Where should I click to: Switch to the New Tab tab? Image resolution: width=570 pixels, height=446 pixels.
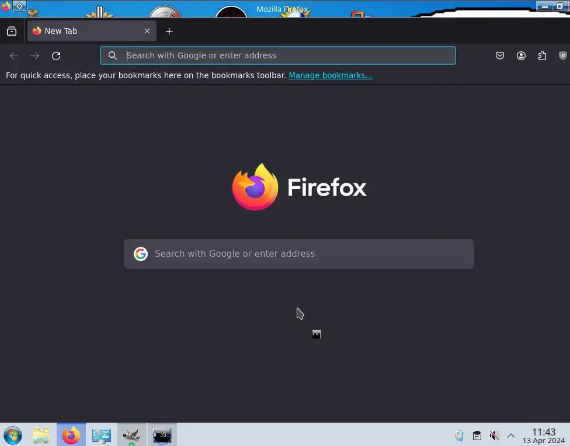click(x=92, y=31)
